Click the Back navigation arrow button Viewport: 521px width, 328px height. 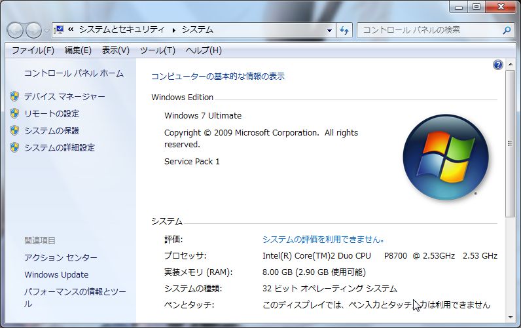[15, 30]
